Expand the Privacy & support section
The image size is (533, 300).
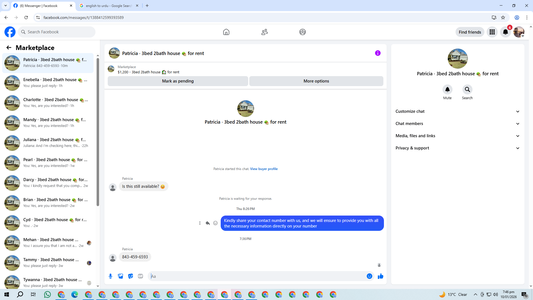[457, 148]
